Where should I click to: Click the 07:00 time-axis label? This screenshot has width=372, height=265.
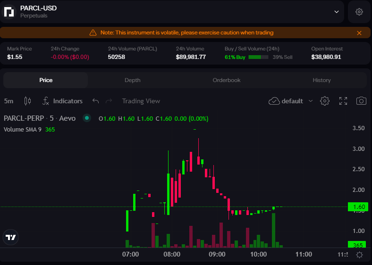pos(130,254)
